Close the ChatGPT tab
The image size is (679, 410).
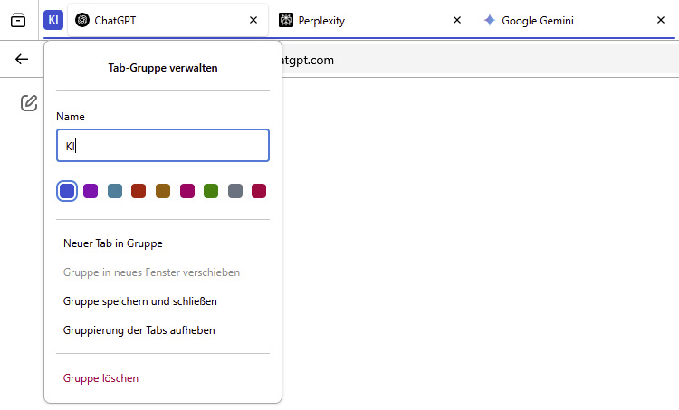click(253, 20)
